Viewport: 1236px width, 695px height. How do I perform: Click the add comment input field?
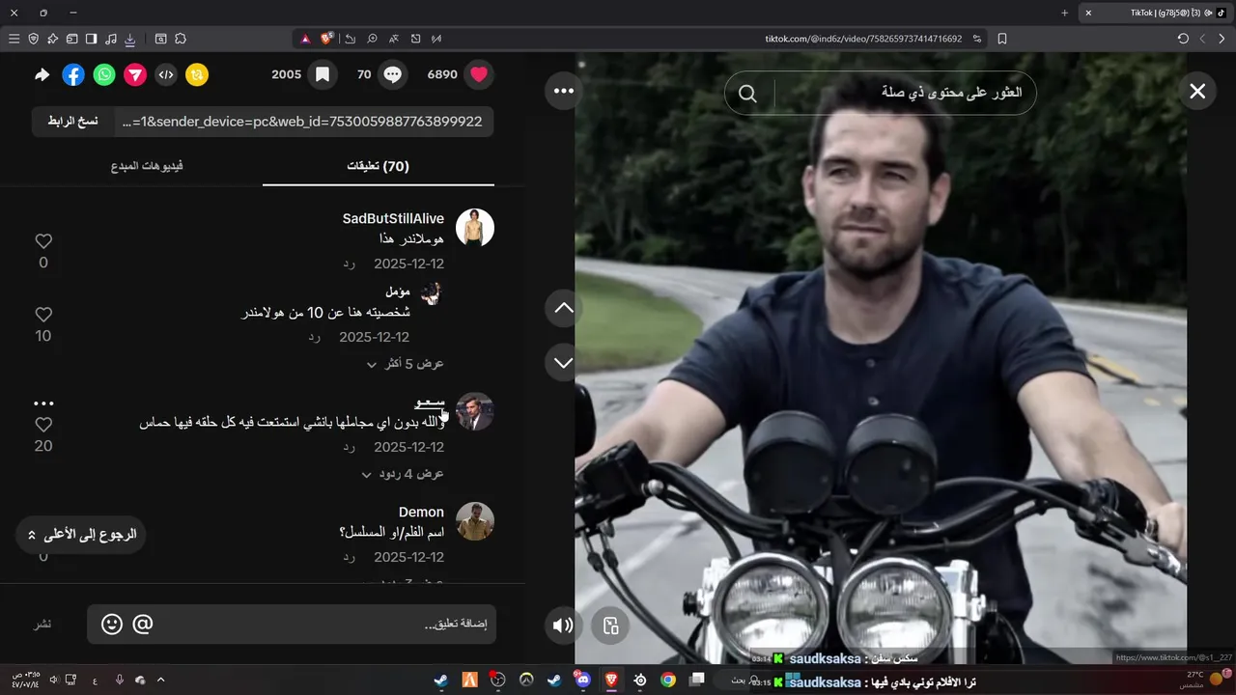coord(292,625)
